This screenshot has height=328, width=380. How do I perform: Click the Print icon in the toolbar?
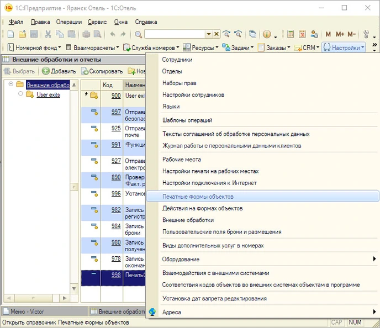coord(87,34)
